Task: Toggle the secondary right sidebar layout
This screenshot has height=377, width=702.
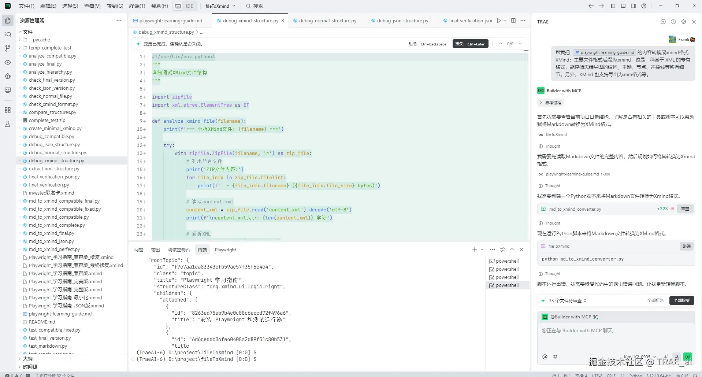Action: [634, 6]
